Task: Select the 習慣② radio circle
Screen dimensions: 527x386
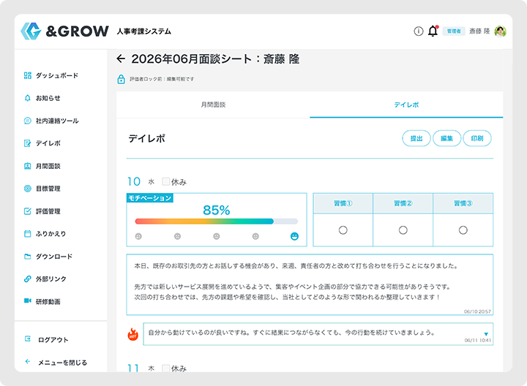Action: (403, 230)
